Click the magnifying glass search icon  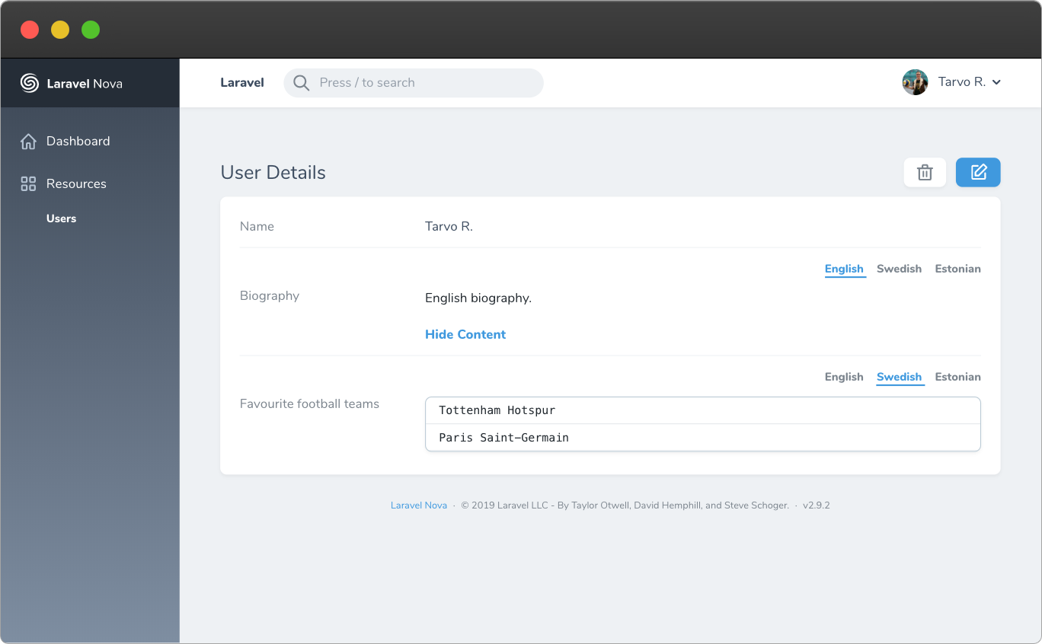pos(301,82)
